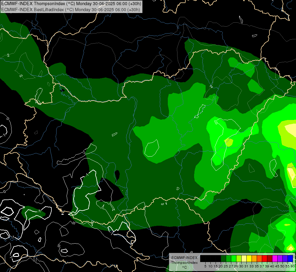Click the legend scale value 27
The image size is (296, 272).
(231, 266)
